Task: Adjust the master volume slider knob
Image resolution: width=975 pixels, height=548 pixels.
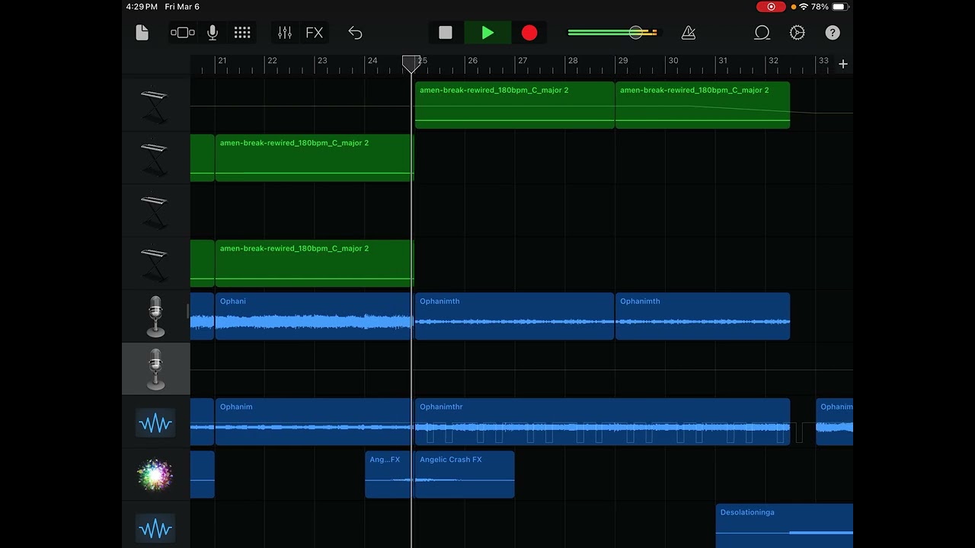Action: [x=635, y=33]
